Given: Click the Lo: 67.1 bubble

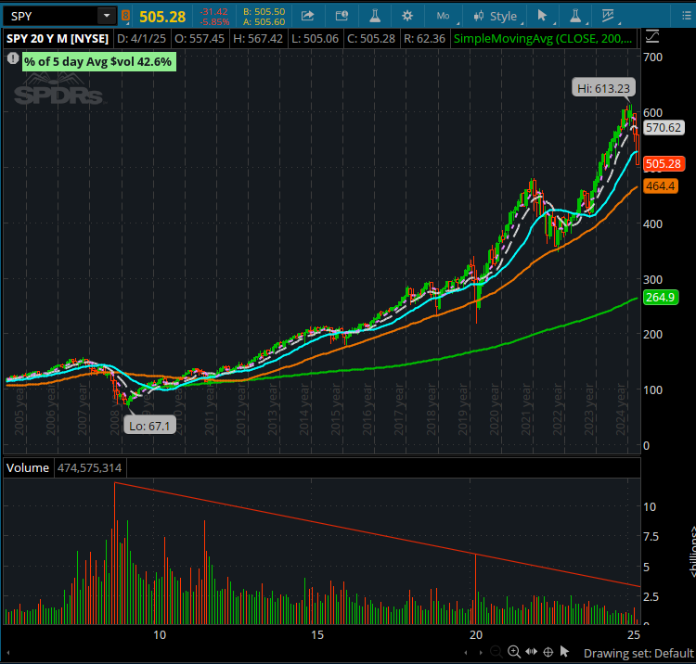Looking at the screenshot, I should (149, 427).
